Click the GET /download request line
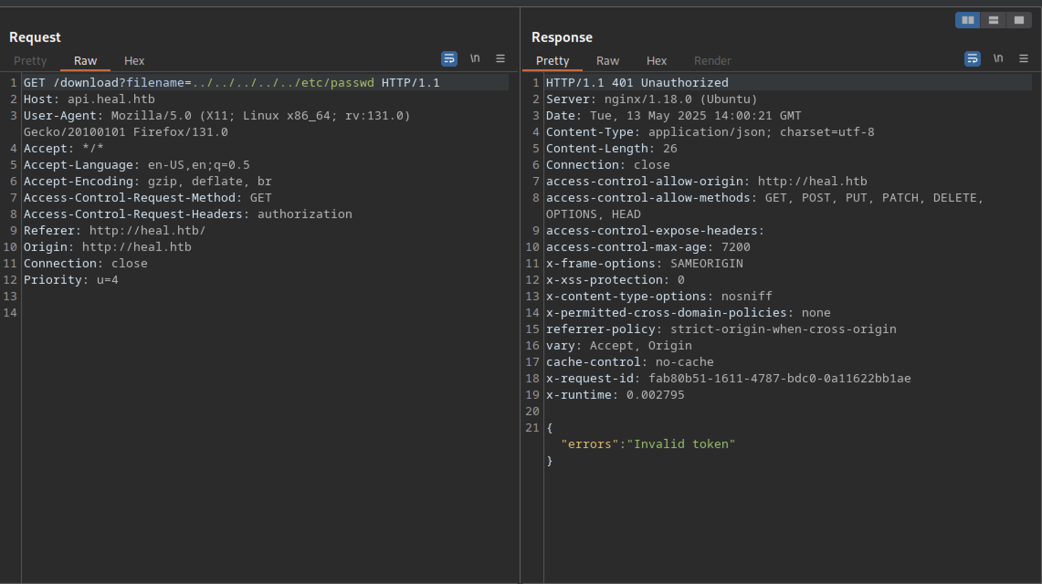1042x584 pixels. tap(231, 83)
